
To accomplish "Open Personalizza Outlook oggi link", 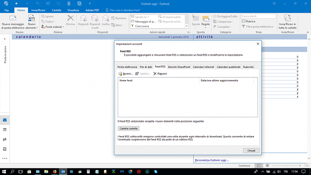I will (x=212, y=160).
